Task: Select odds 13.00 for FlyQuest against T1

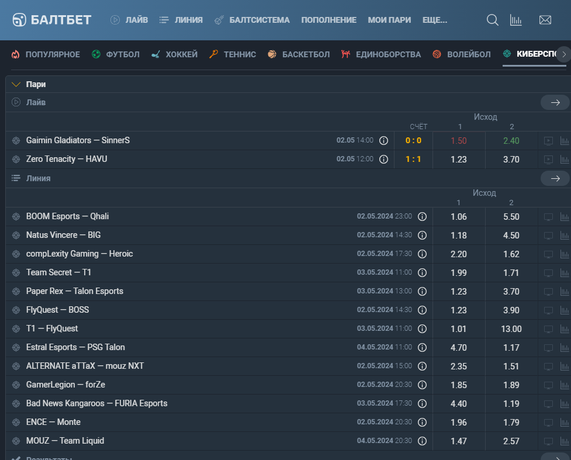Action: pos(511,329)
